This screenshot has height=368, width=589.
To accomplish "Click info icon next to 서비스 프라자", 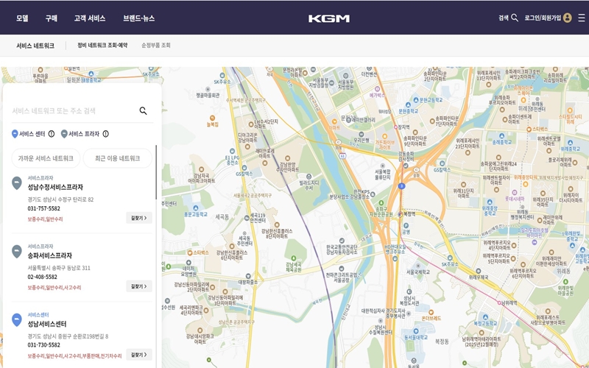I will coord(106,134).
